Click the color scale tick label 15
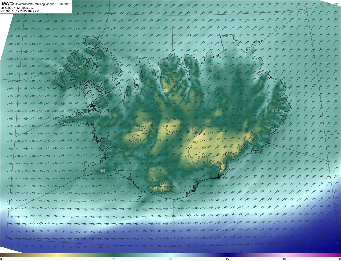This screenshot has width=341, height=261. coord(227,259)
